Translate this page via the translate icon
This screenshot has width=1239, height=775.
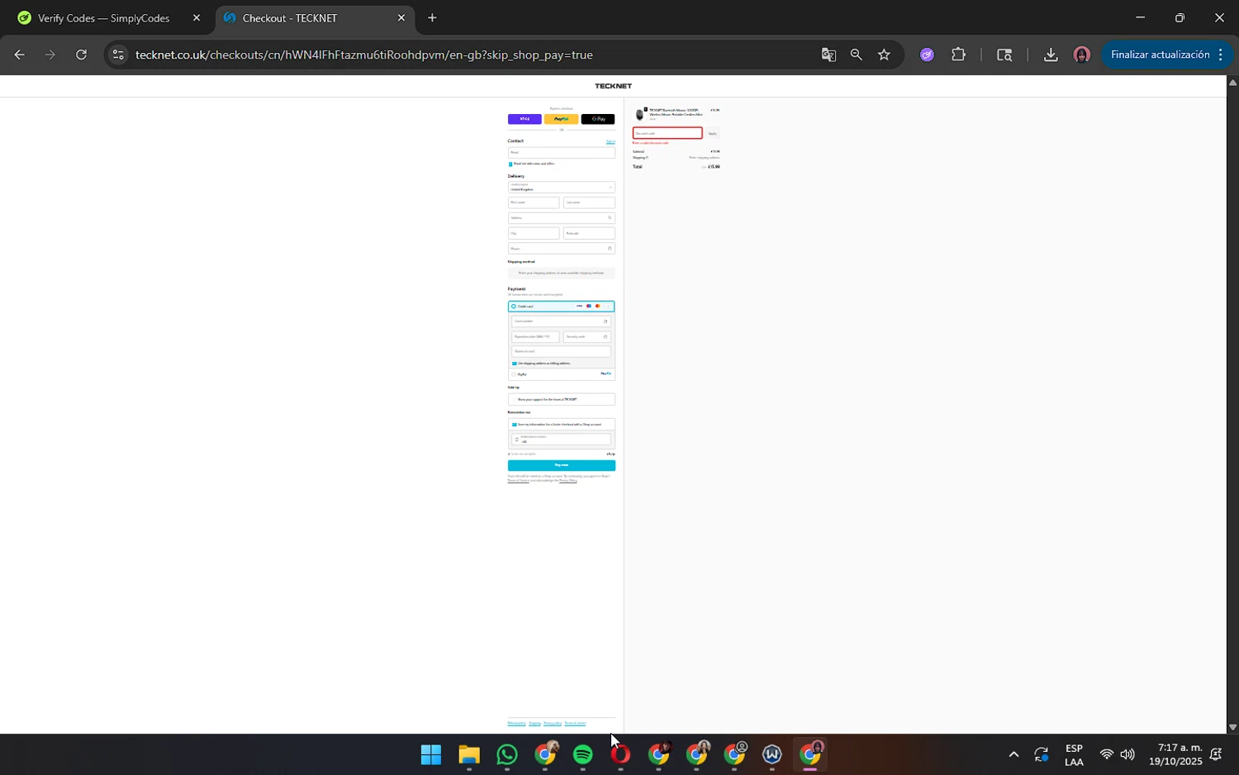coord(828,55)
